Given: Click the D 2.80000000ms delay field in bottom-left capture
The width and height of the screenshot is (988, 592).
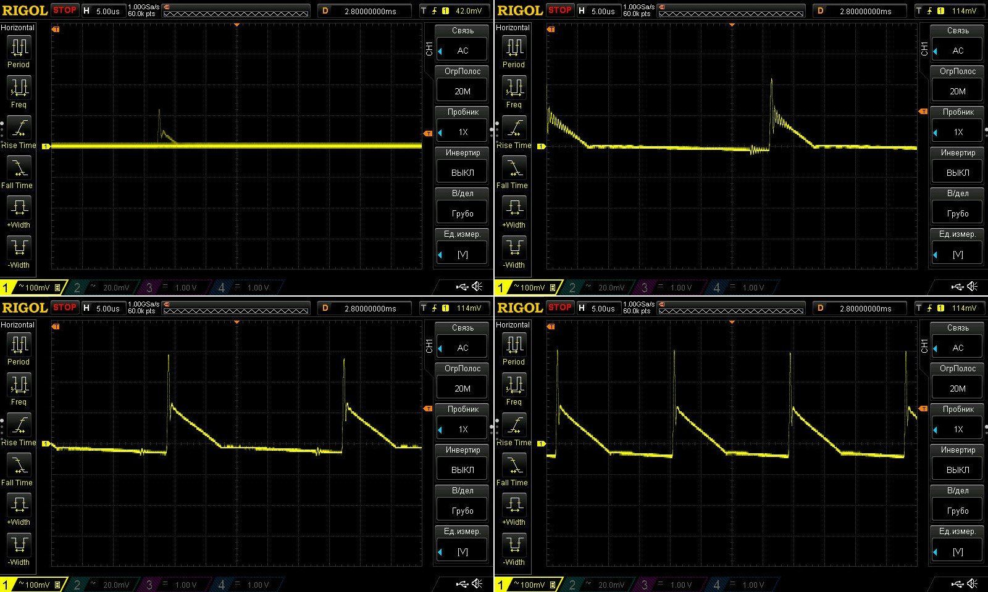Looking at the screenshot, I should click(365, 308).
